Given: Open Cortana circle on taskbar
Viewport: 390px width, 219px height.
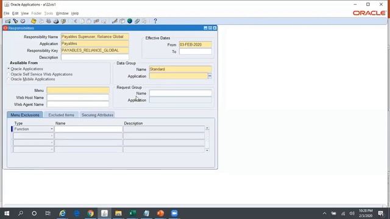Looking at the screenshot, I should coord(34,214).
